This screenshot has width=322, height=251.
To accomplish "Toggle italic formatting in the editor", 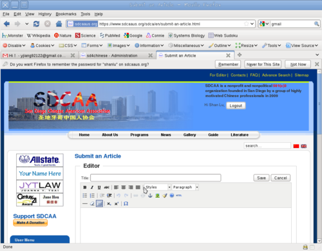I will [92, 187].
